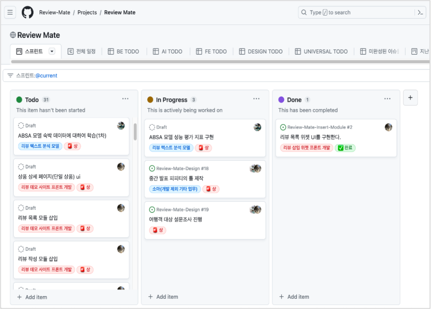Open the command palette icon
Screen dimensions: 431x309
pyautogui.click(x=420, y=12)
